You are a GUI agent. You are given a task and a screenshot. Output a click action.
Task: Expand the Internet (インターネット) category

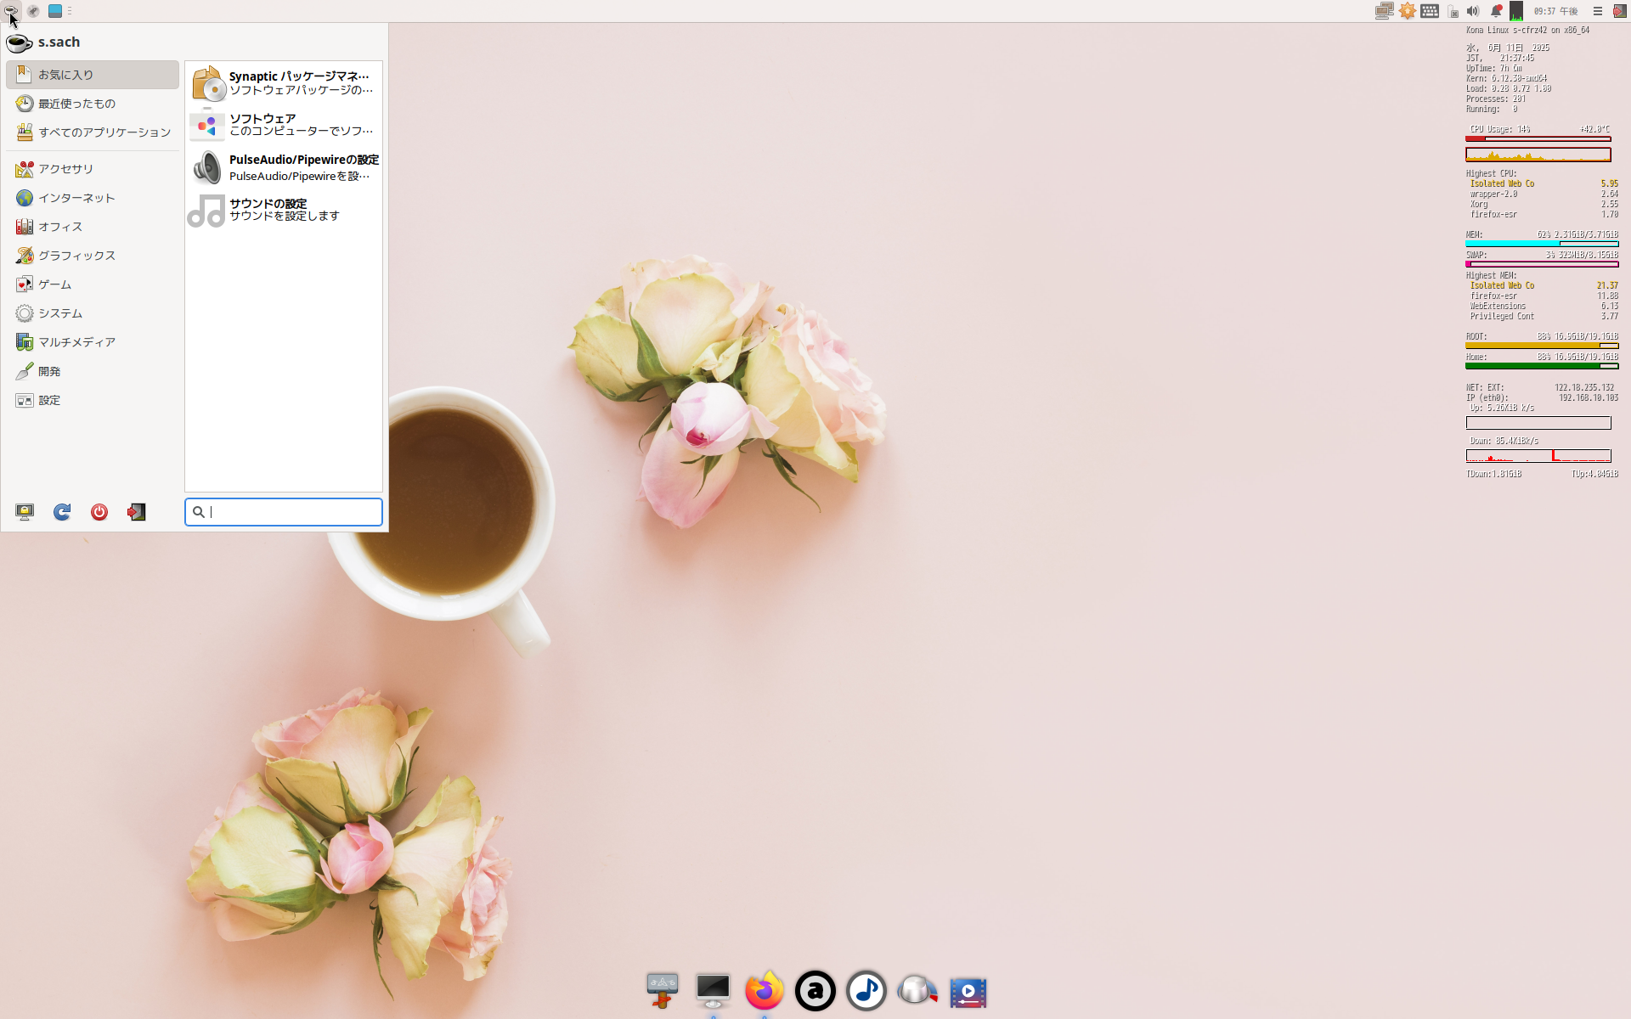pyautogui.click(x=76, y=198)
